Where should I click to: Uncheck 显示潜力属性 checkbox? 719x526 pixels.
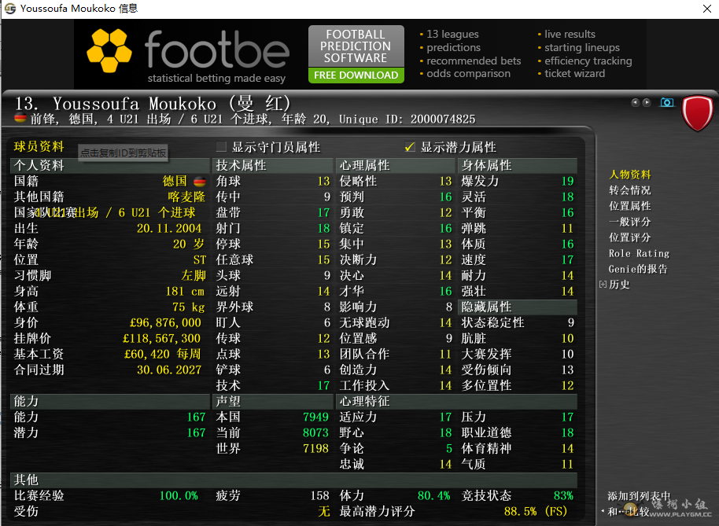[409, 147]
